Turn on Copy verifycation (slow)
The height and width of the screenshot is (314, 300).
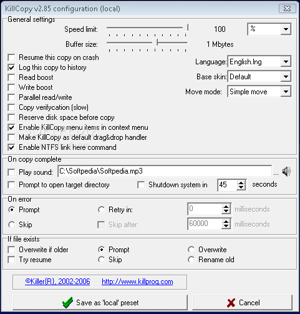[x=11, y=107]
